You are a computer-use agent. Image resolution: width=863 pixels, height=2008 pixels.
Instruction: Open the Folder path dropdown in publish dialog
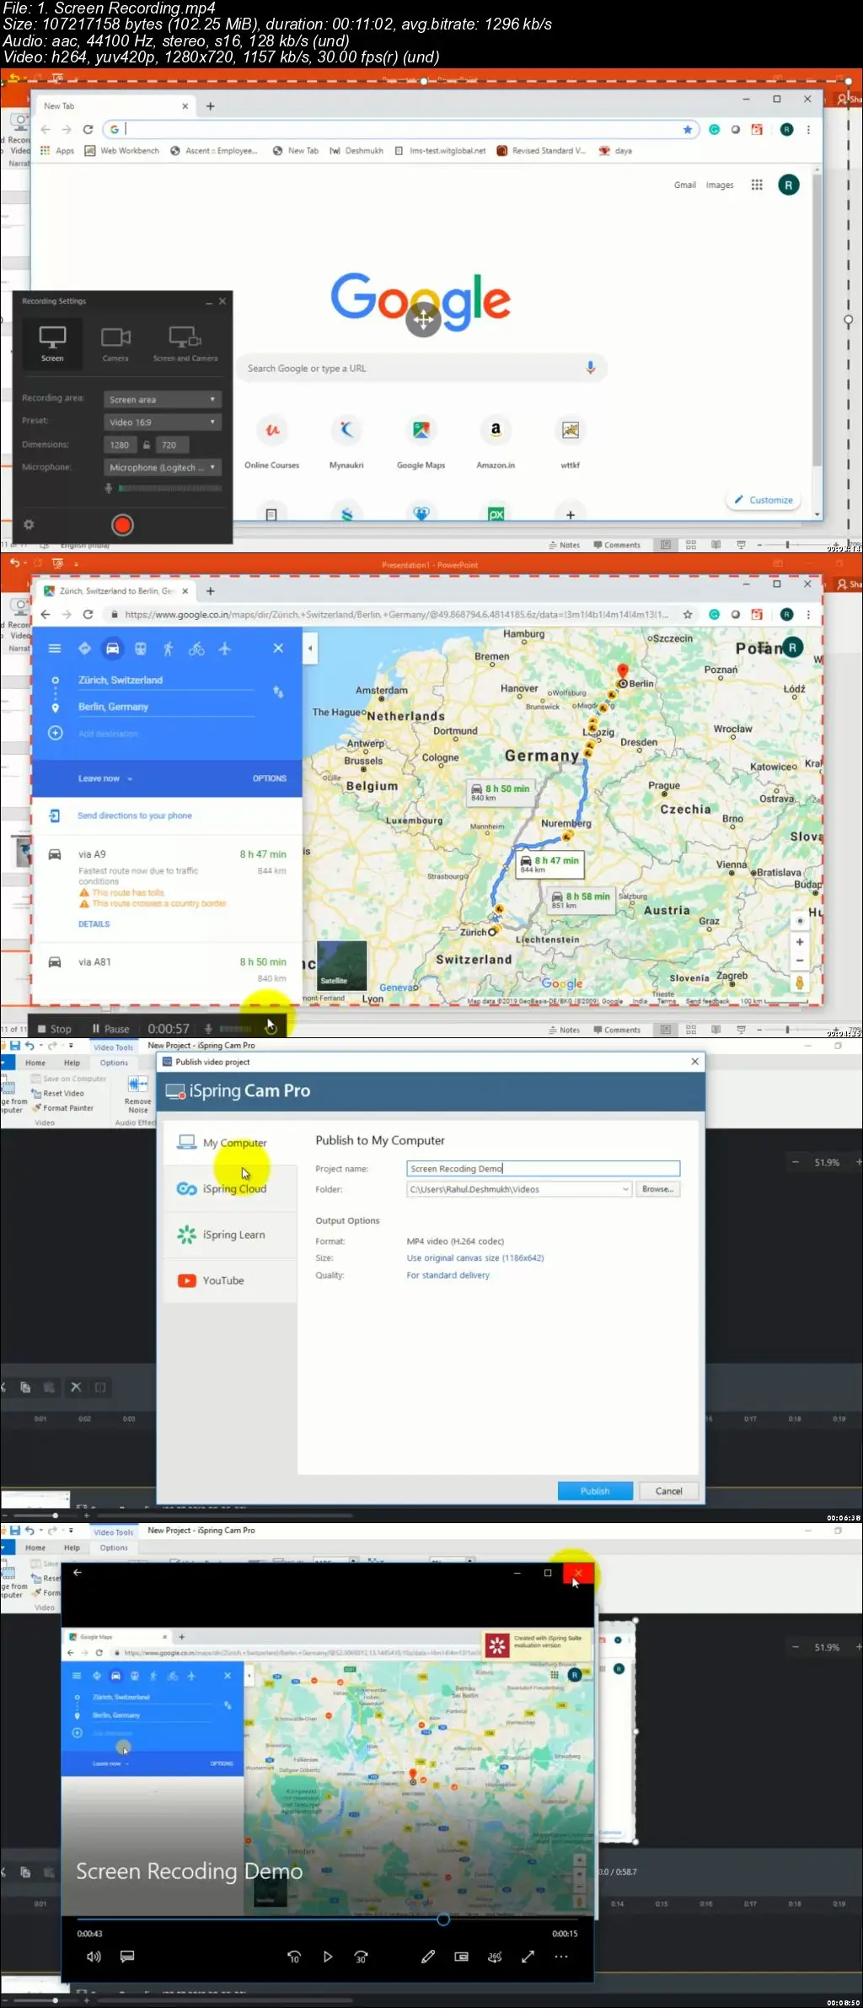click(625, 1189)
